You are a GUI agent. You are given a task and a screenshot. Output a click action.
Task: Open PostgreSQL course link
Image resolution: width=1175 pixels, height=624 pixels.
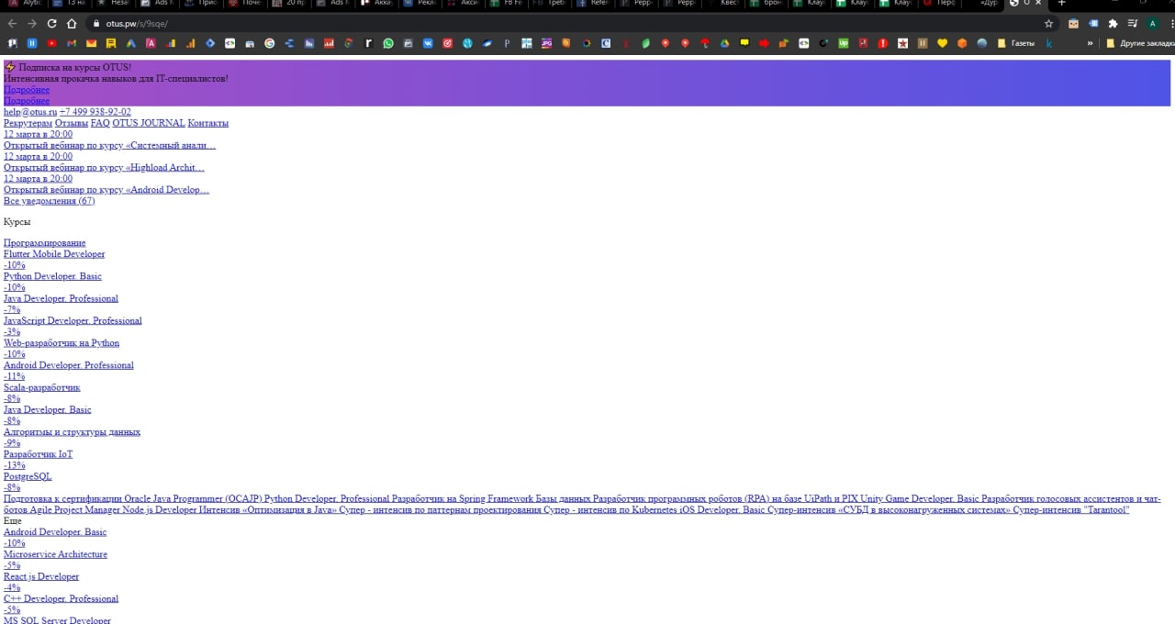pyautogui.click(x=28, y=476)
